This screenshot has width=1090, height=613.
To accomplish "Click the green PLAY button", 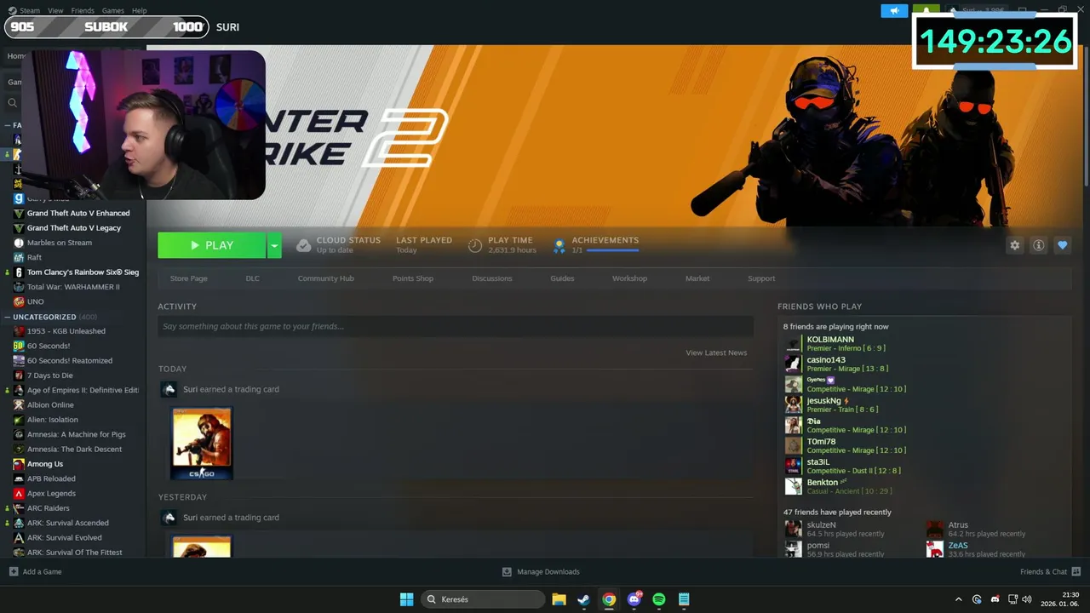I will pos(212,245).
